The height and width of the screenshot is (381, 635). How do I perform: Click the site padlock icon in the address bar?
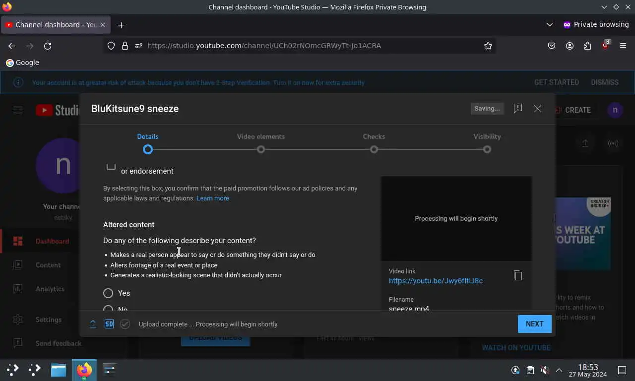(125, 46)
